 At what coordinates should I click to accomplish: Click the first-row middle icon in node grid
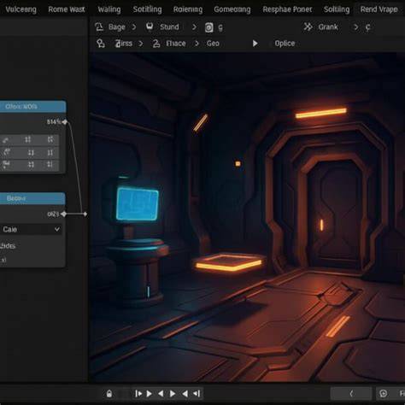pos(27,139)
